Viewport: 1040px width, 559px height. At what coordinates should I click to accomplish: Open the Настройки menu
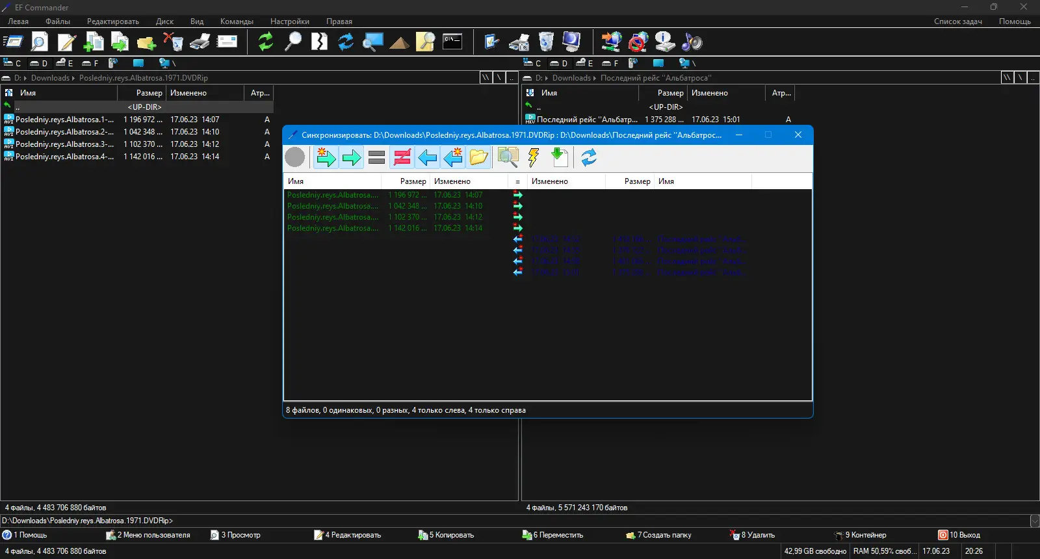click(x=290, y=21)
